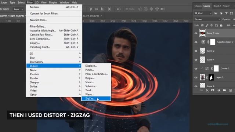The height and width of the screenshot is (132, 235).
Task: Choose Polar Coordinates distort filter
Action: [96, 74]
